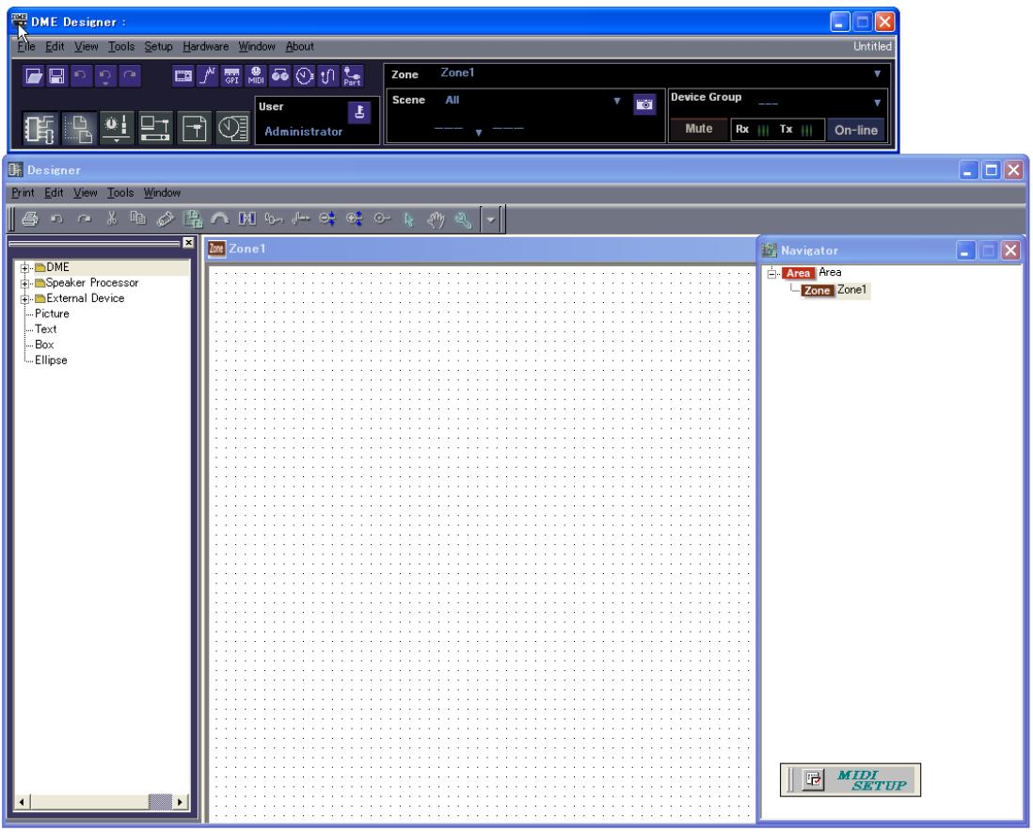
Task: Open the clock Event Scheduler icon
Action: tap(304, 76)
